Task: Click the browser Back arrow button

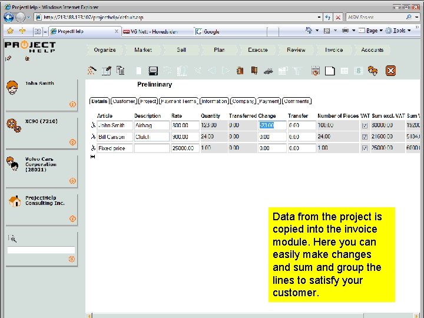Action: [x=9, y=17]
